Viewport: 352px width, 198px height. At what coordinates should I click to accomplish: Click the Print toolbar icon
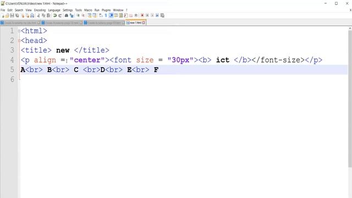tap(32, 15)
